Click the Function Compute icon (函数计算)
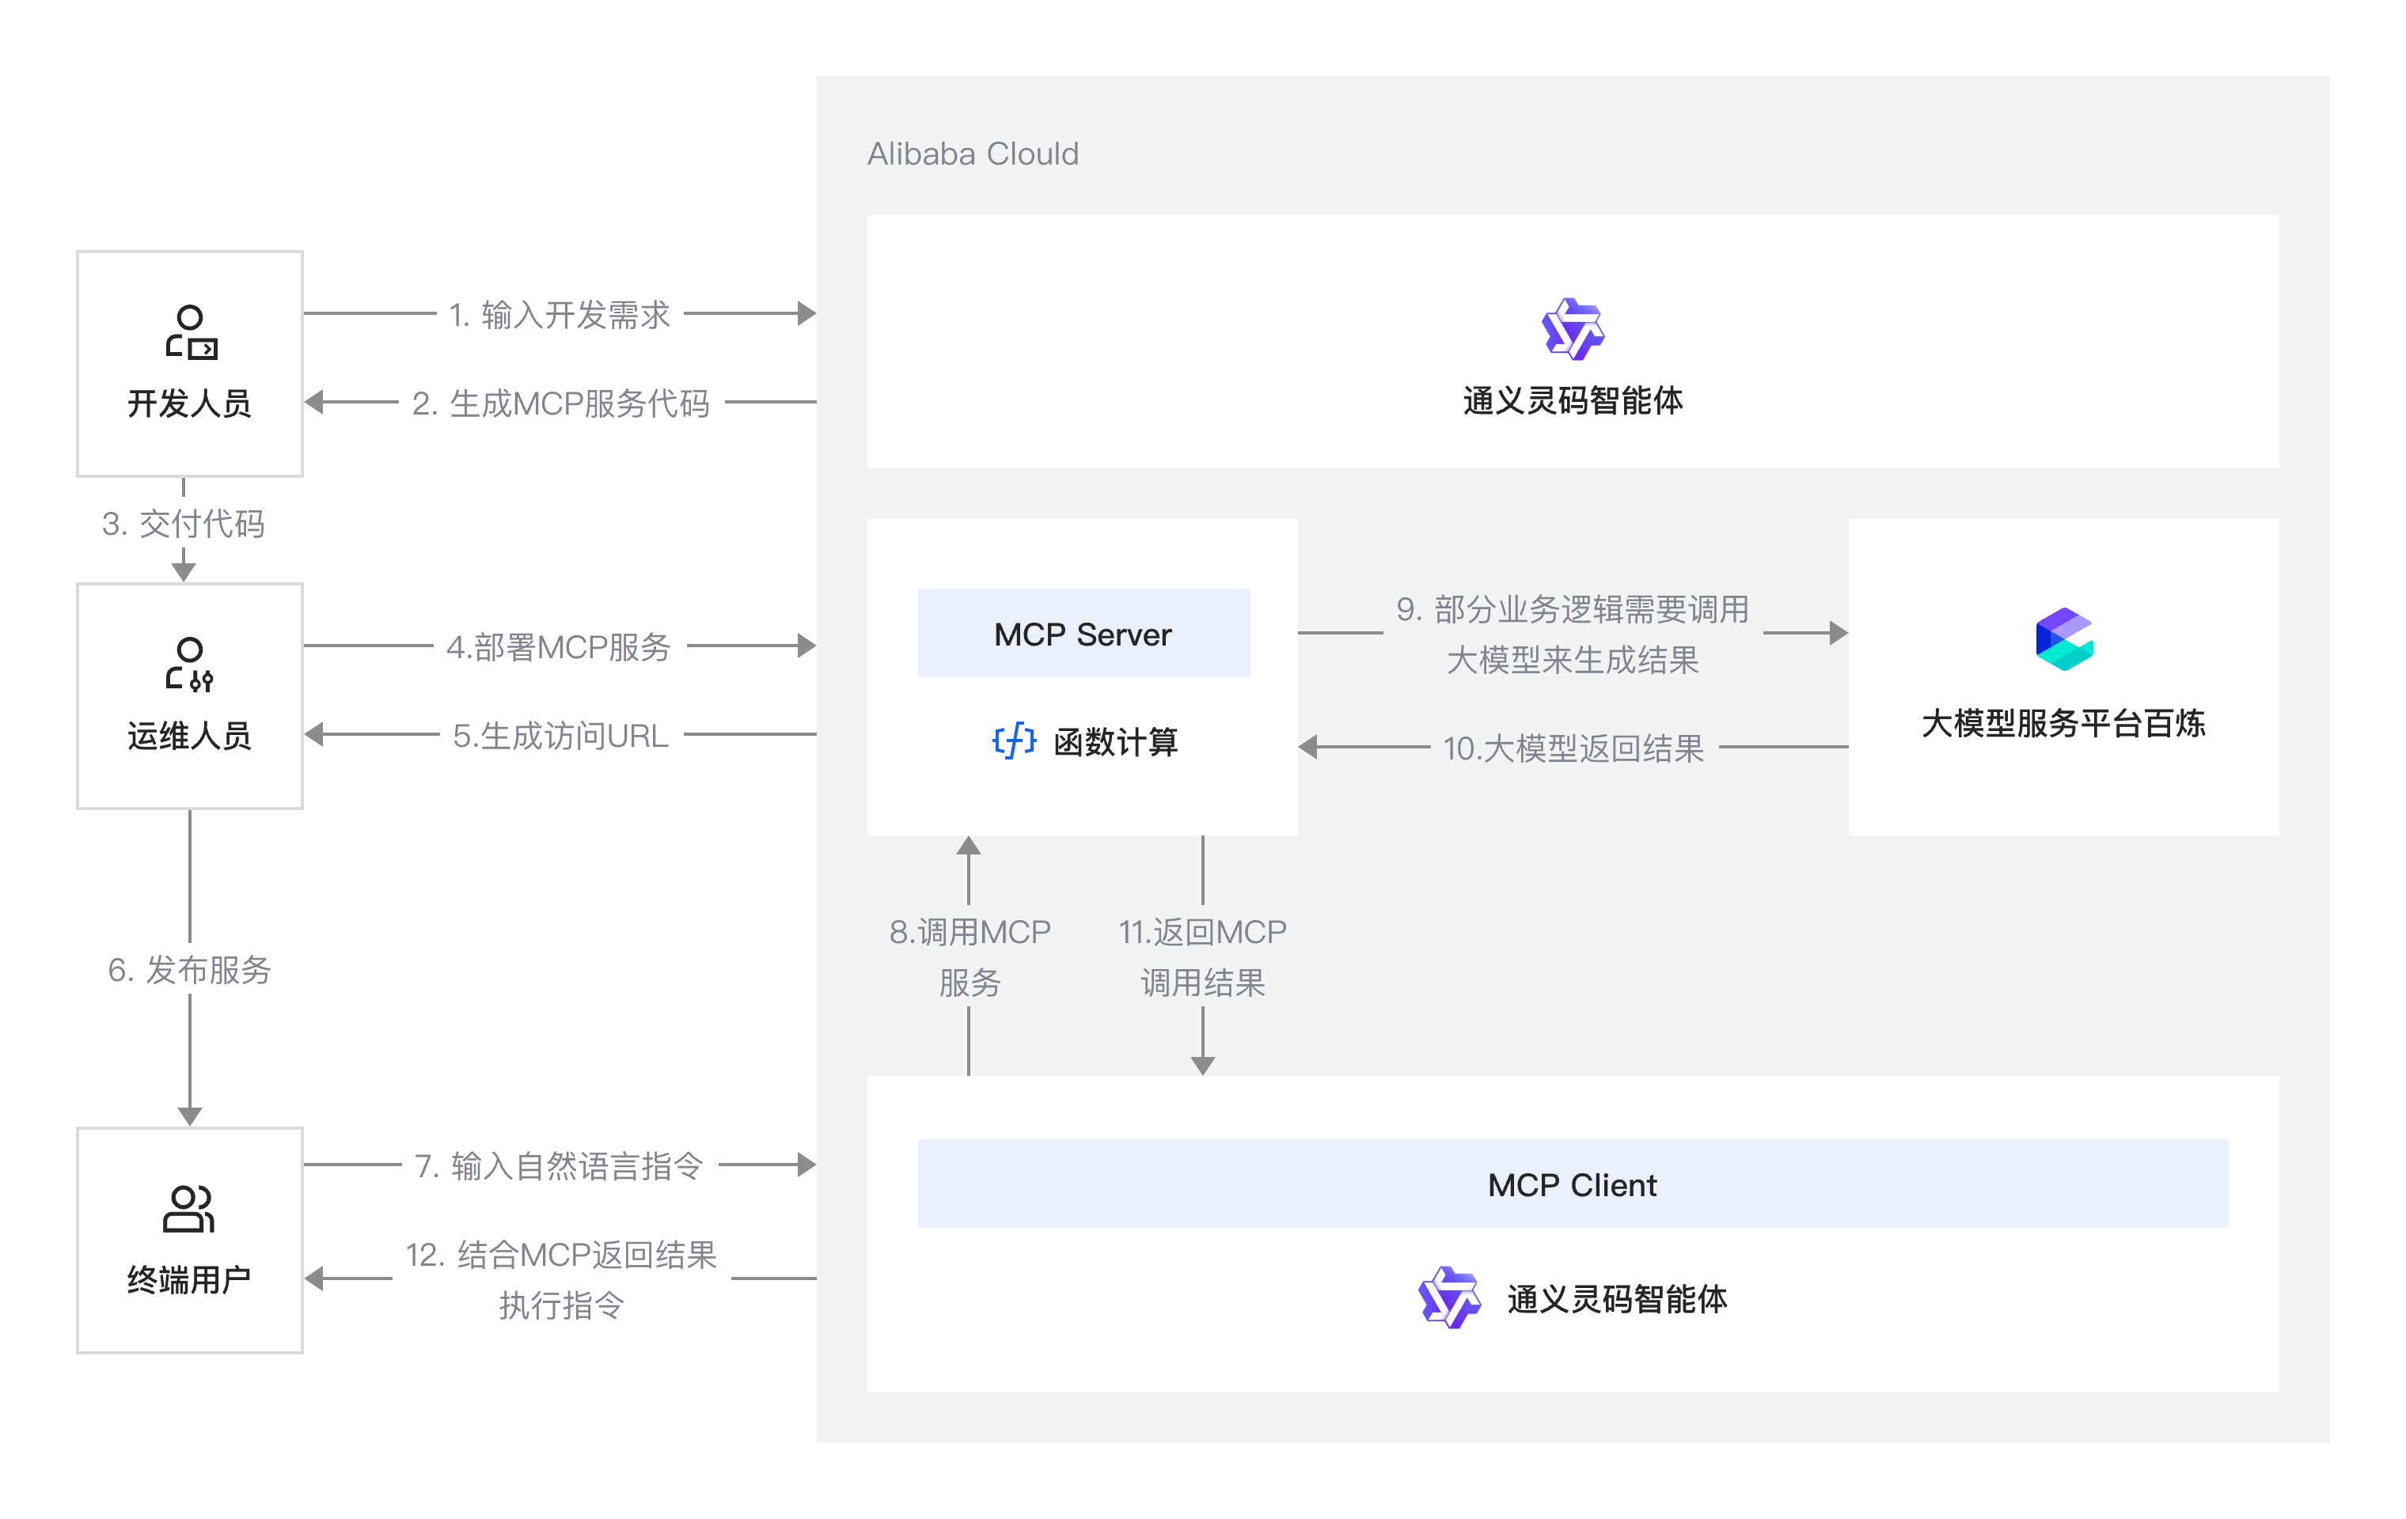This screenshot has width=2406, height=1519. click(1014, 741)
